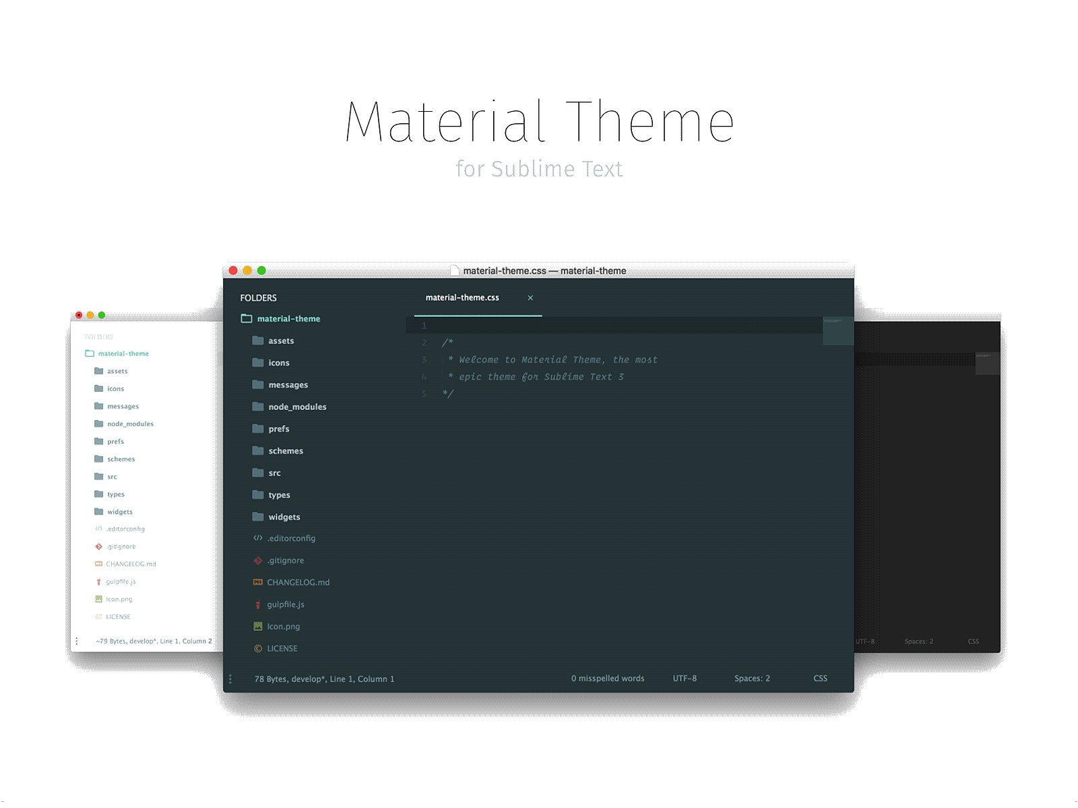Expand the types folder

click(259, 494)
